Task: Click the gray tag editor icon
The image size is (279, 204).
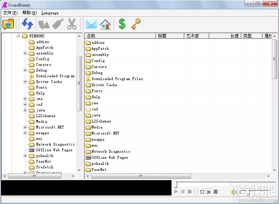Action: (x=58, y=24)
